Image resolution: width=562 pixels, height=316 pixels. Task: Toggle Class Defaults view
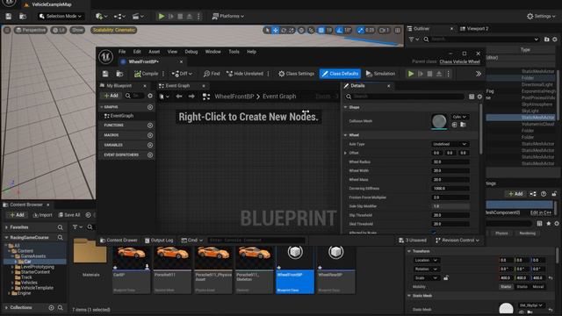[340, 74]
